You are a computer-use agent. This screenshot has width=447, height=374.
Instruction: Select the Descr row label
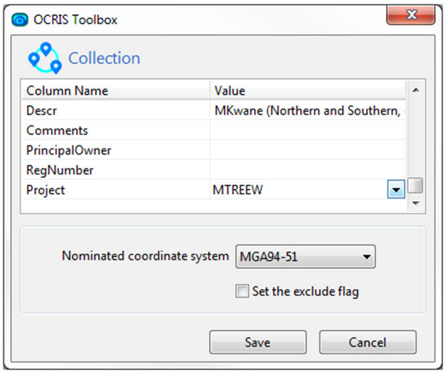point(42,110)
